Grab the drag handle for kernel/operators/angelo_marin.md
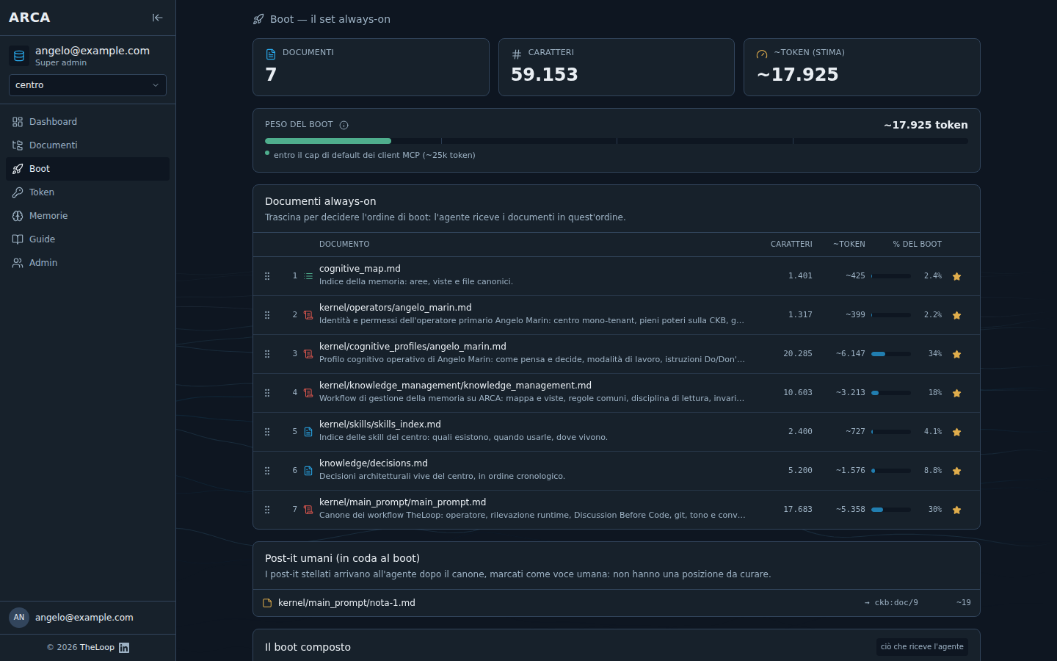 tap(267, 315)
